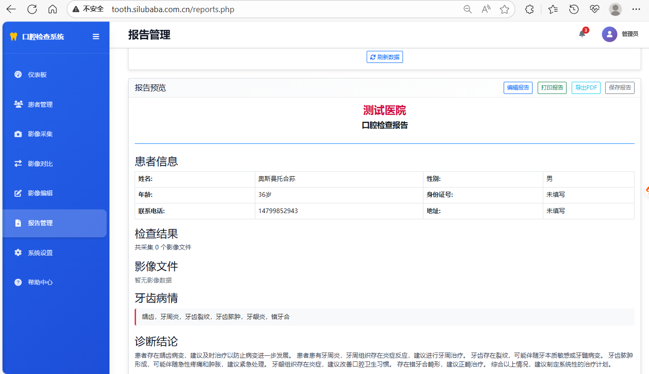Open the notification bell icon
Viewport: 649px width, 374px height.
pyautogui.click(x=582, y=34)
